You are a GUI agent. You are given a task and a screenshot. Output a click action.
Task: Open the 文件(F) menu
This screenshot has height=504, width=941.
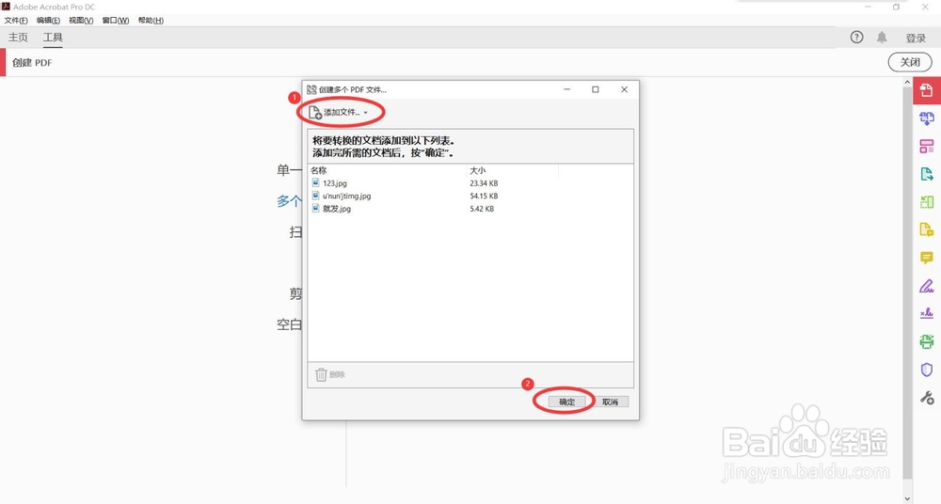(x=16, y=21)
